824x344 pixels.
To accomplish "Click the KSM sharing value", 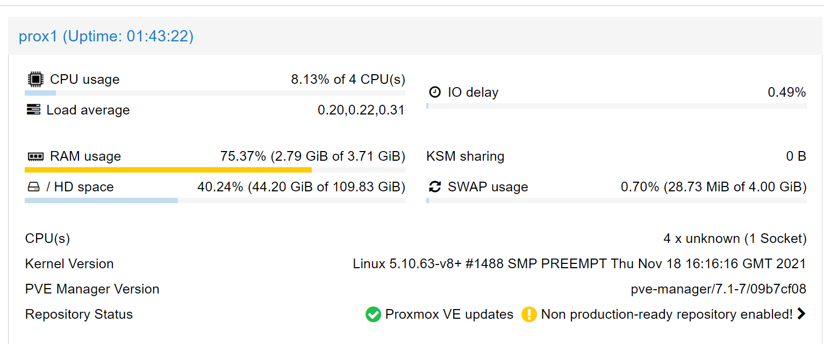I will 796,157.
